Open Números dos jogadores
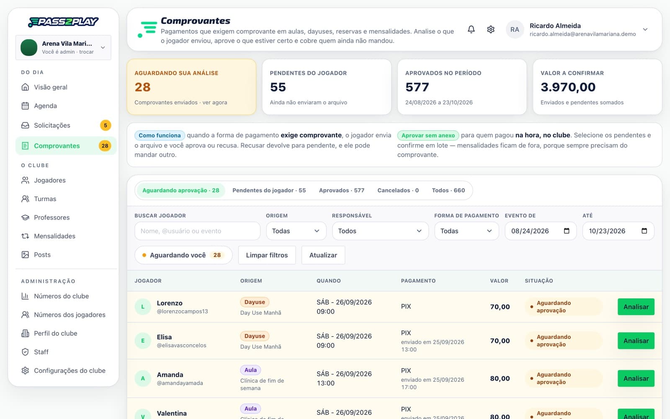The height and width of the screenshot is (419, 670). (x=66, y=315)
